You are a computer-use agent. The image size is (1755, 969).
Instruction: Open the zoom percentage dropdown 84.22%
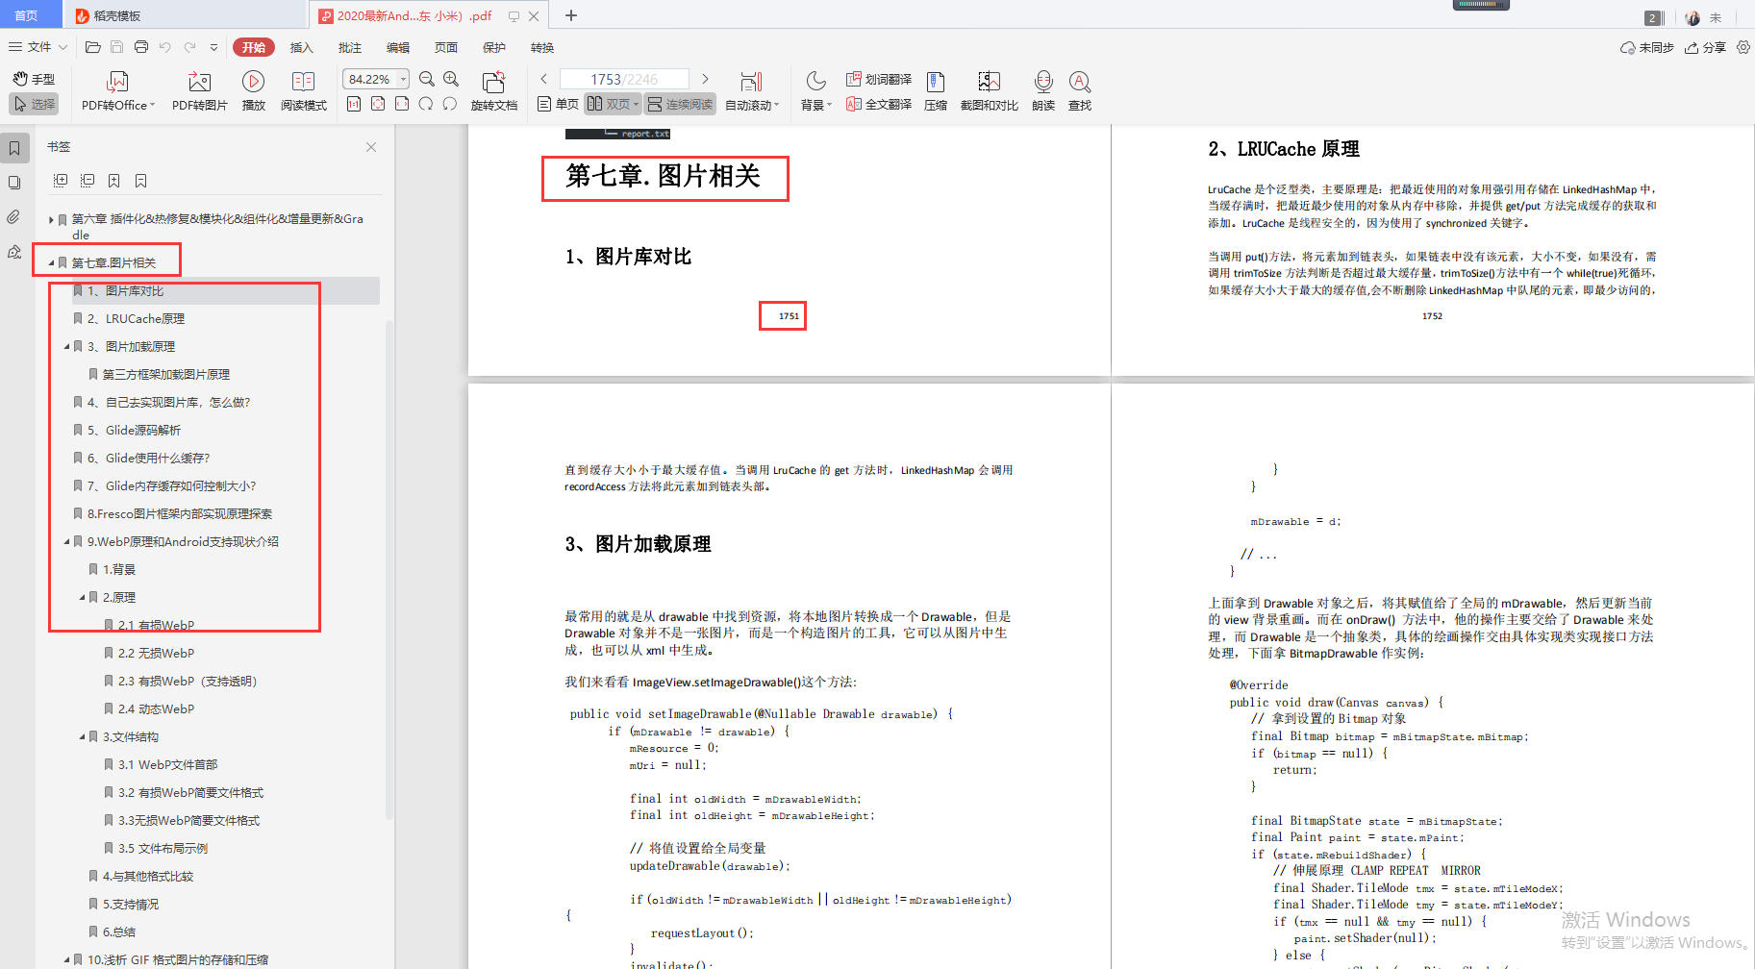tap(404, 79)
